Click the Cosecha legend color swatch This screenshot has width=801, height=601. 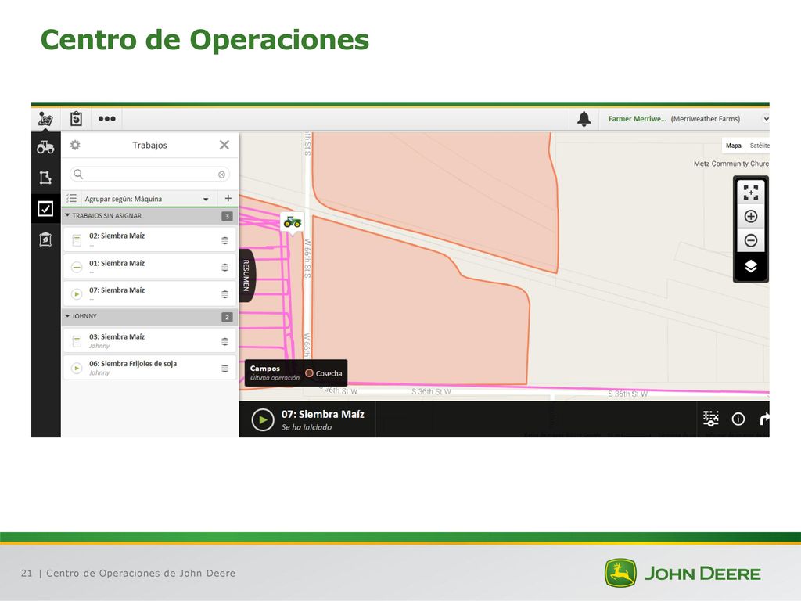309,373
